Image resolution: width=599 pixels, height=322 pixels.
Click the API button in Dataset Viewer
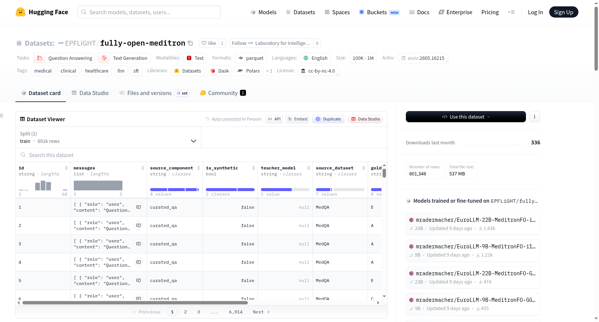click(274, 119)
